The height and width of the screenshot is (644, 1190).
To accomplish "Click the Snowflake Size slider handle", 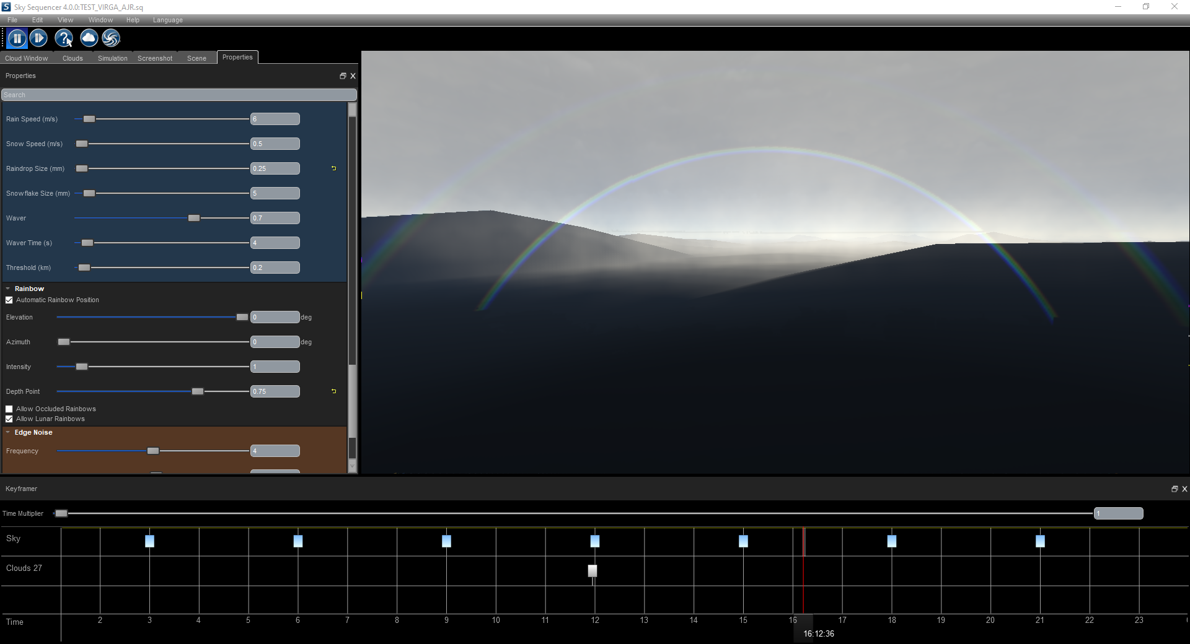I will click(x=89, y=193).
